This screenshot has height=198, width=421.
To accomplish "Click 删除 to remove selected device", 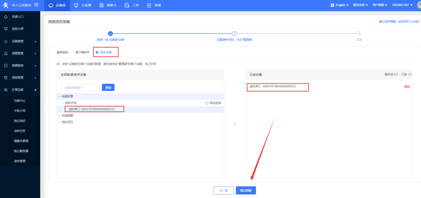I will 407,87.
